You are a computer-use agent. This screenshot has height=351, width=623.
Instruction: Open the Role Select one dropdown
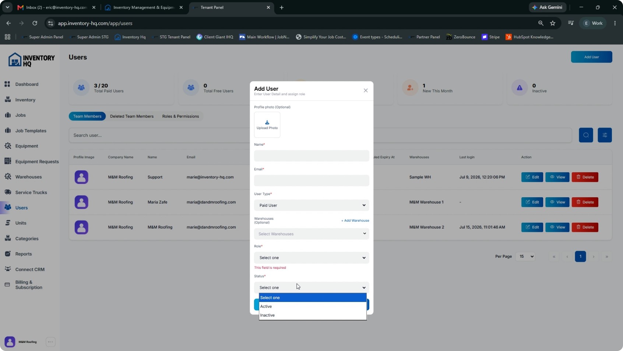coord(311,258)
